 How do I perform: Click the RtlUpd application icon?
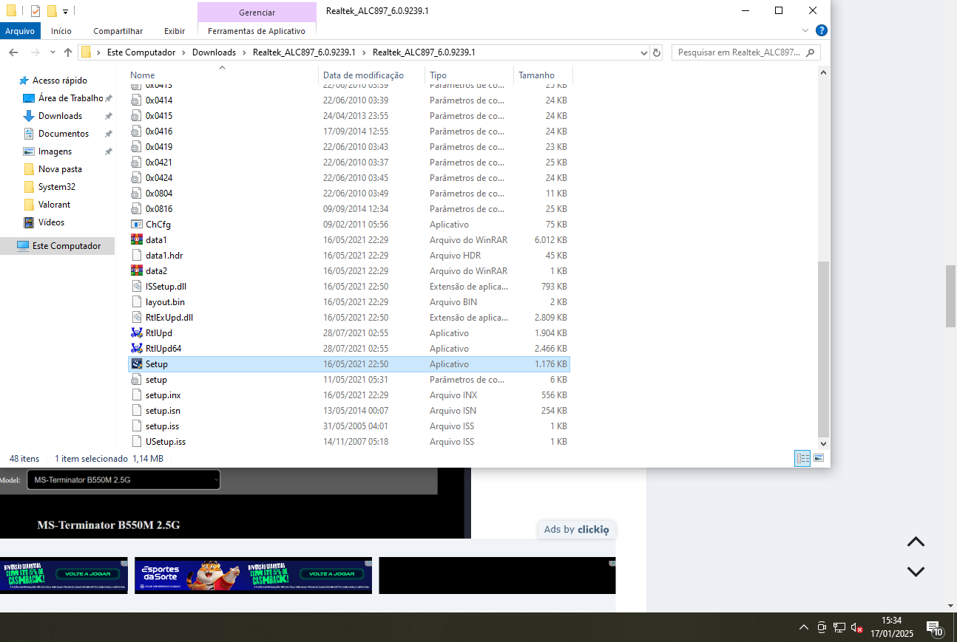coord(136,333)
